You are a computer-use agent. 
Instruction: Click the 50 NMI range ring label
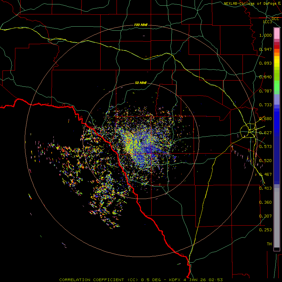coord(141,83)
